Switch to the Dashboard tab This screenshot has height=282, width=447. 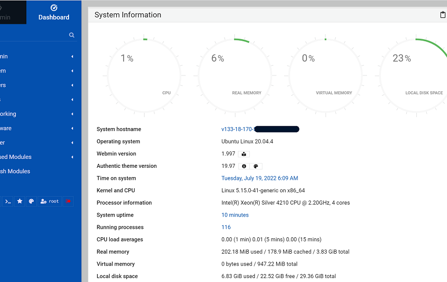click(54, 13)
